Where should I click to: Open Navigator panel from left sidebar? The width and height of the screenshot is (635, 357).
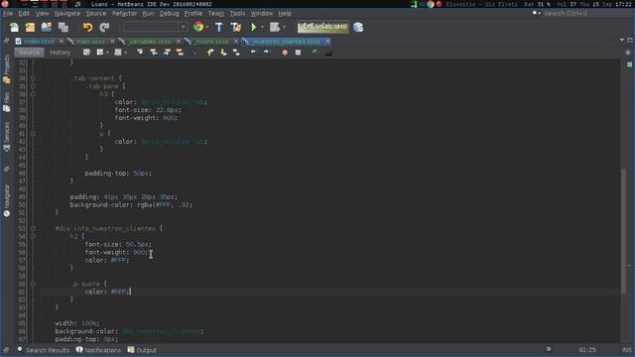[x=7, y=200]
